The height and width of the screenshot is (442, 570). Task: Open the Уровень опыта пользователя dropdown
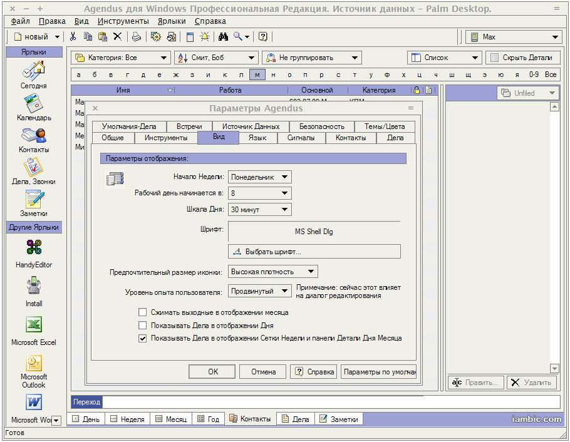pyautogui.click(x=259, y=291)
